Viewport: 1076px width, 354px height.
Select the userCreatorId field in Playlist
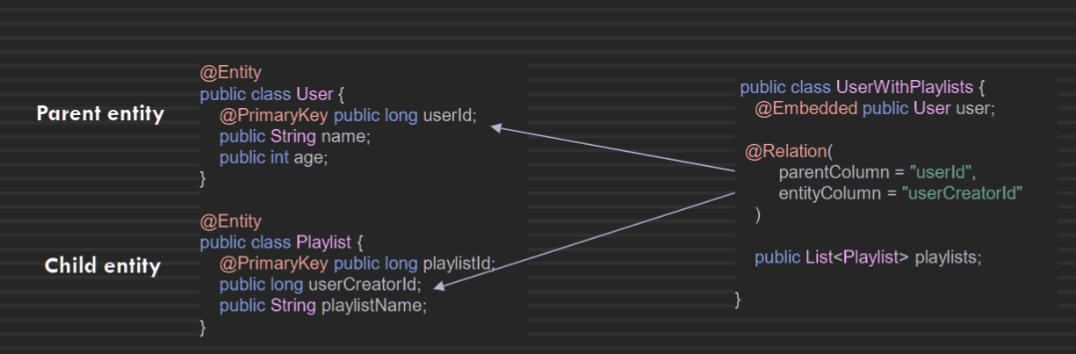pos(364,285)
